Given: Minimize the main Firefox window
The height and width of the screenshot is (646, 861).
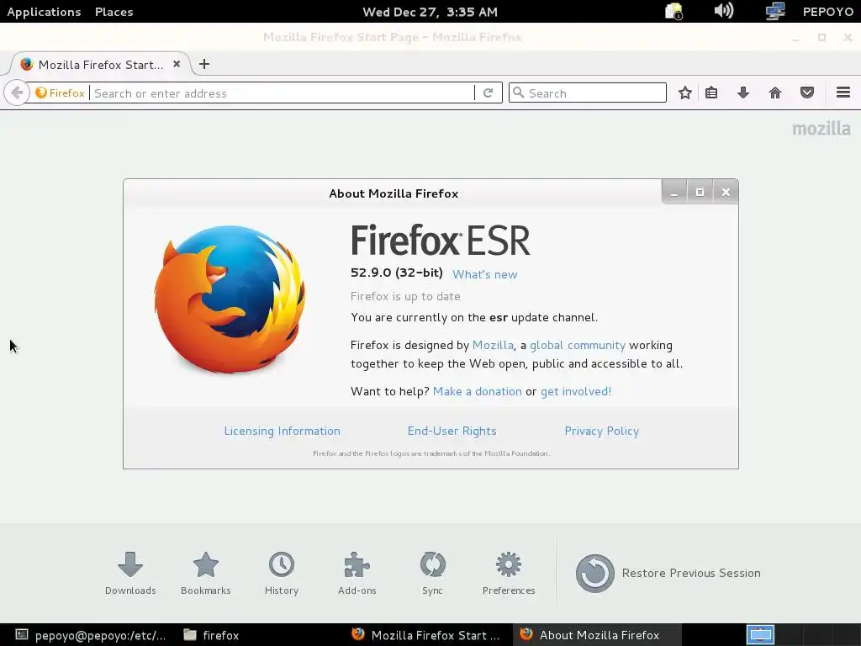Looking at the screenshot, I should (795, 37).
